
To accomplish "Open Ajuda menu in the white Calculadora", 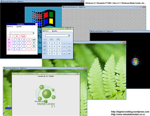I will pyautogui.click(x=19, y=27).
